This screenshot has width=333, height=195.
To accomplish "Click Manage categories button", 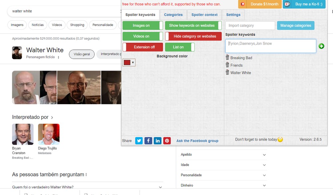I will (296, 26).
